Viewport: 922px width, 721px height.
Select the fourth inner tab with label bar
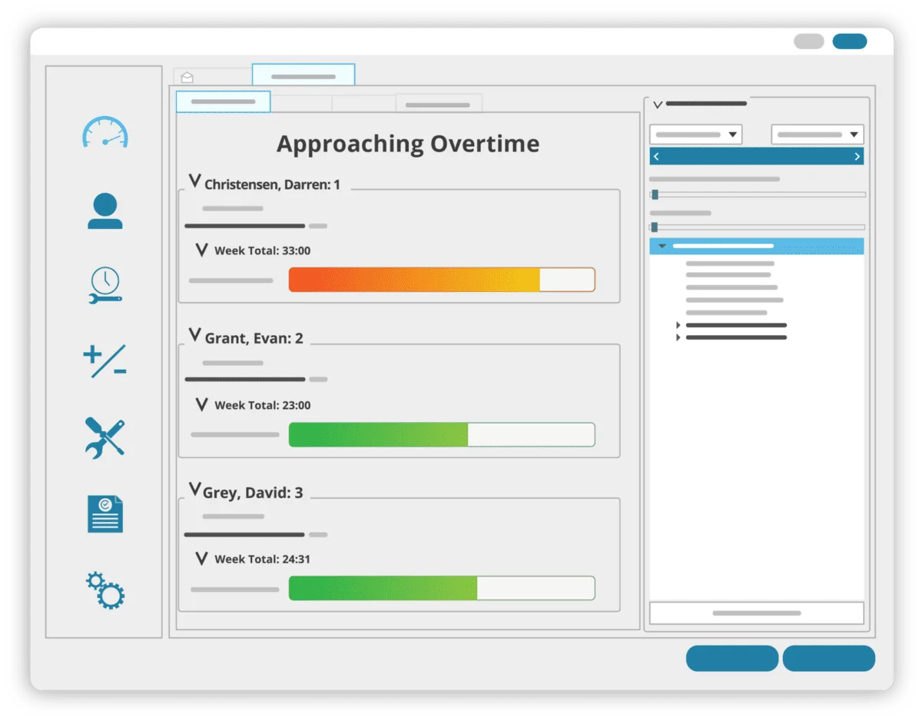coord(439,103)
